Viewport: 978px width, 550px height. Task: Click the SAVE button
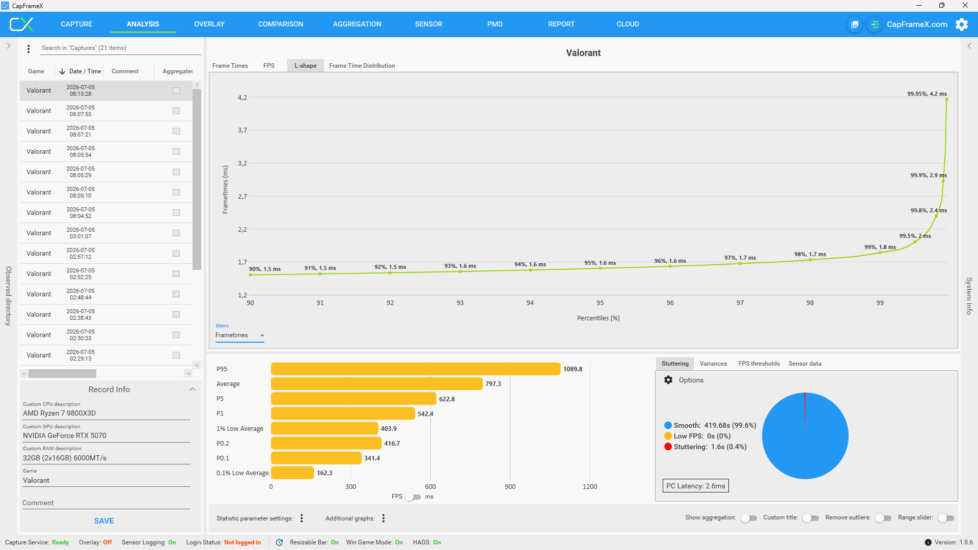(x=104, y=521)
